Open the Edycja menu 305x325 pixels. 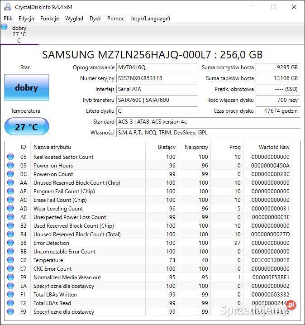[26, 19]
